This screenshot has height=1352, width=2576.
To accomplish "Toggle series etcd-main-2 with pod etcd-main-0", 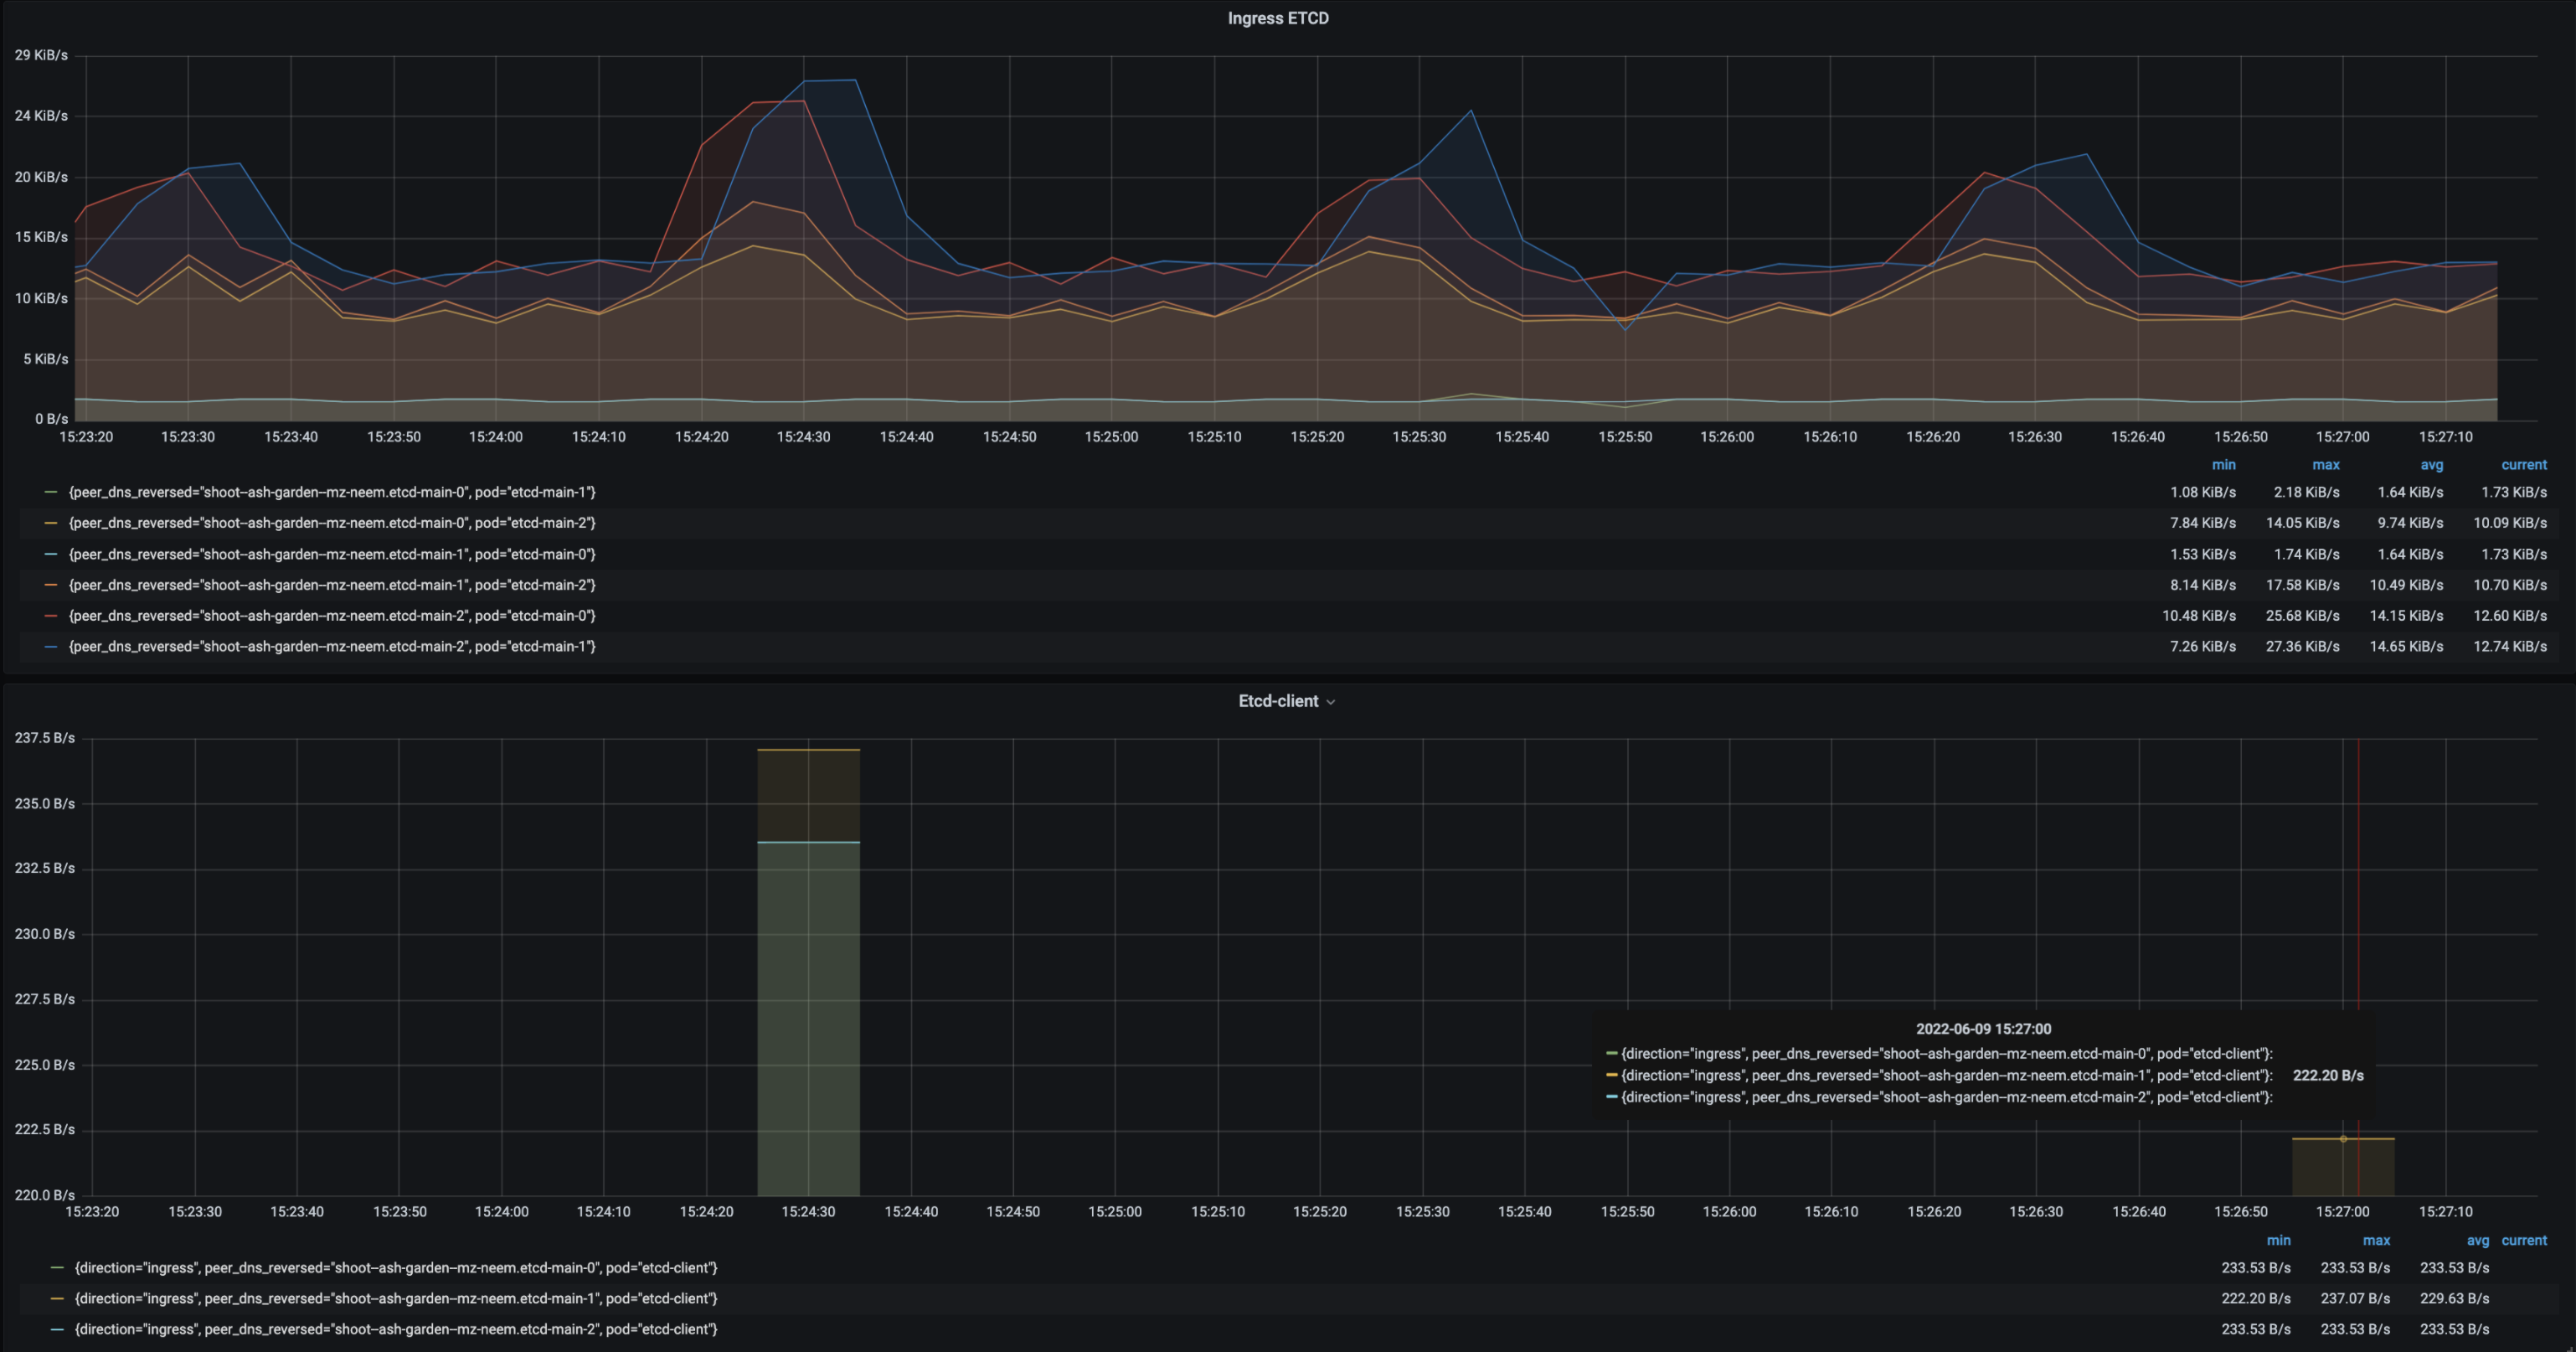I will pos(331,616).
